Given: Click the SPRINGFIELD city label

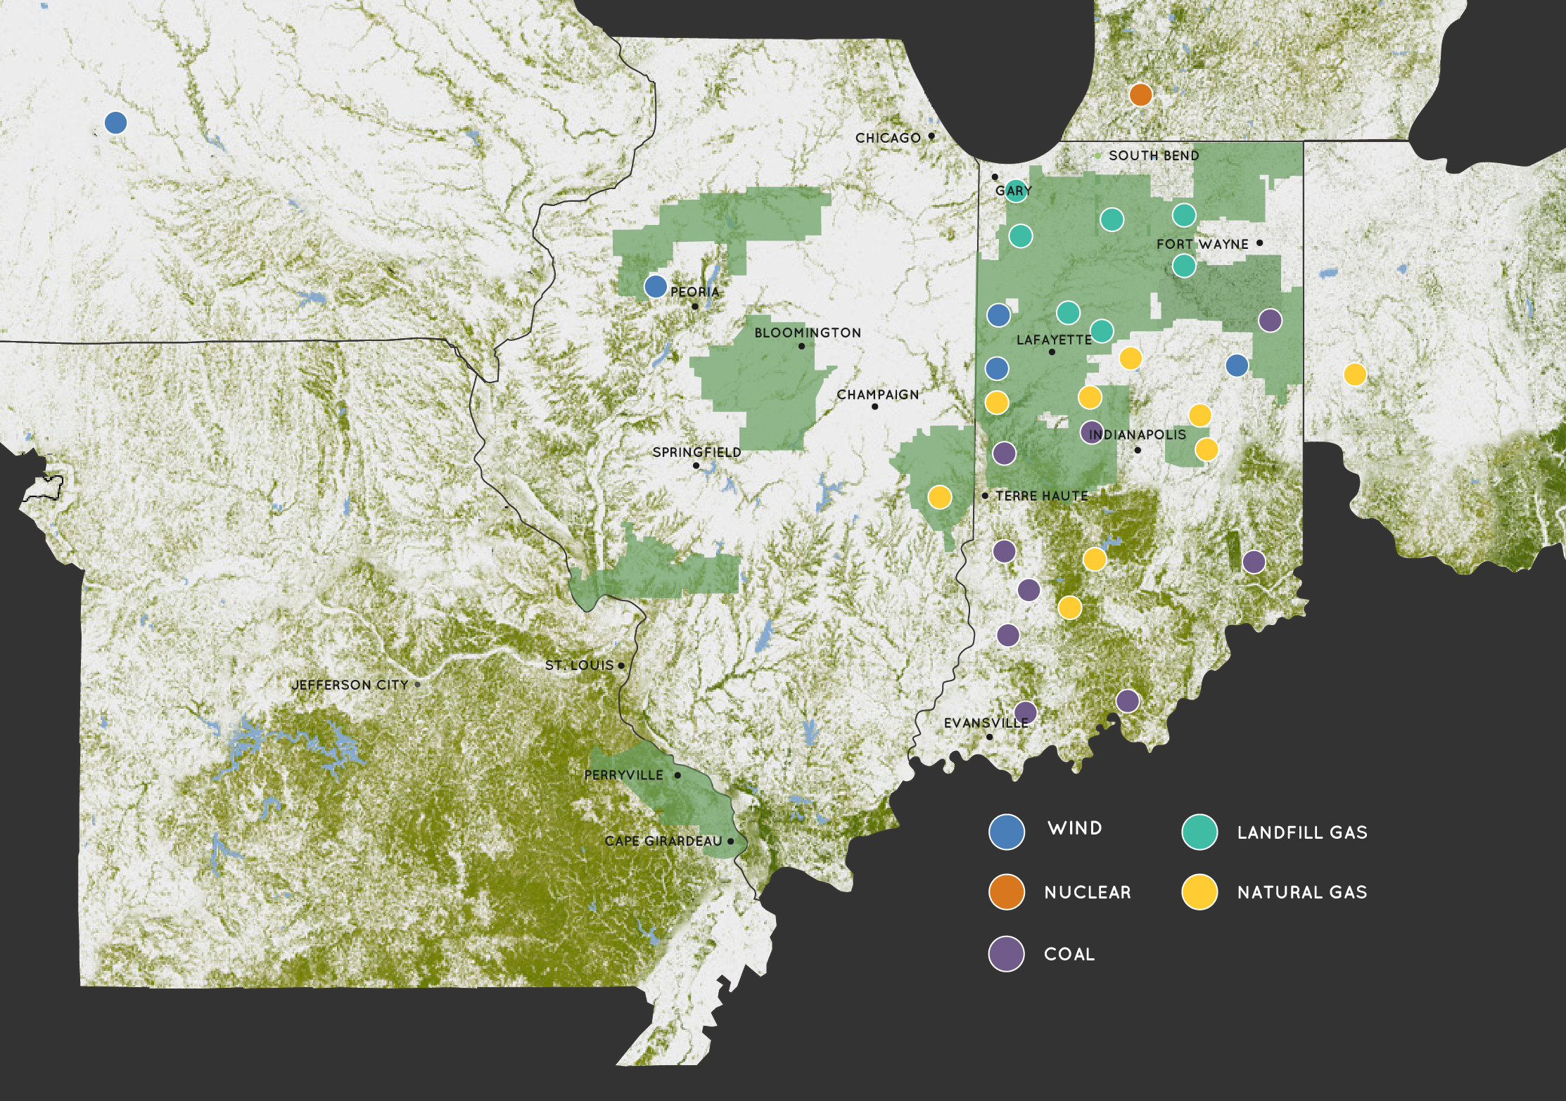Looking at the screenshot, I should 696,452.
